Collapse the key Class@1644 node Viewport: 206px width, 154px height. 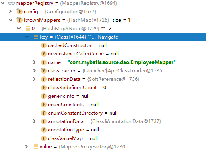pyautogui.click(x=27, y=37)
